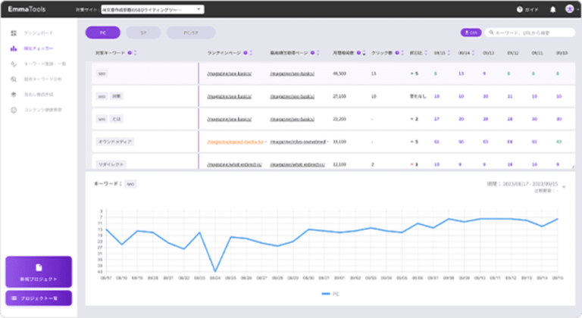Viewport: 582px width, 318px height.
Task: Click the help icon next to target keyword header
Action: pos(131,53)
